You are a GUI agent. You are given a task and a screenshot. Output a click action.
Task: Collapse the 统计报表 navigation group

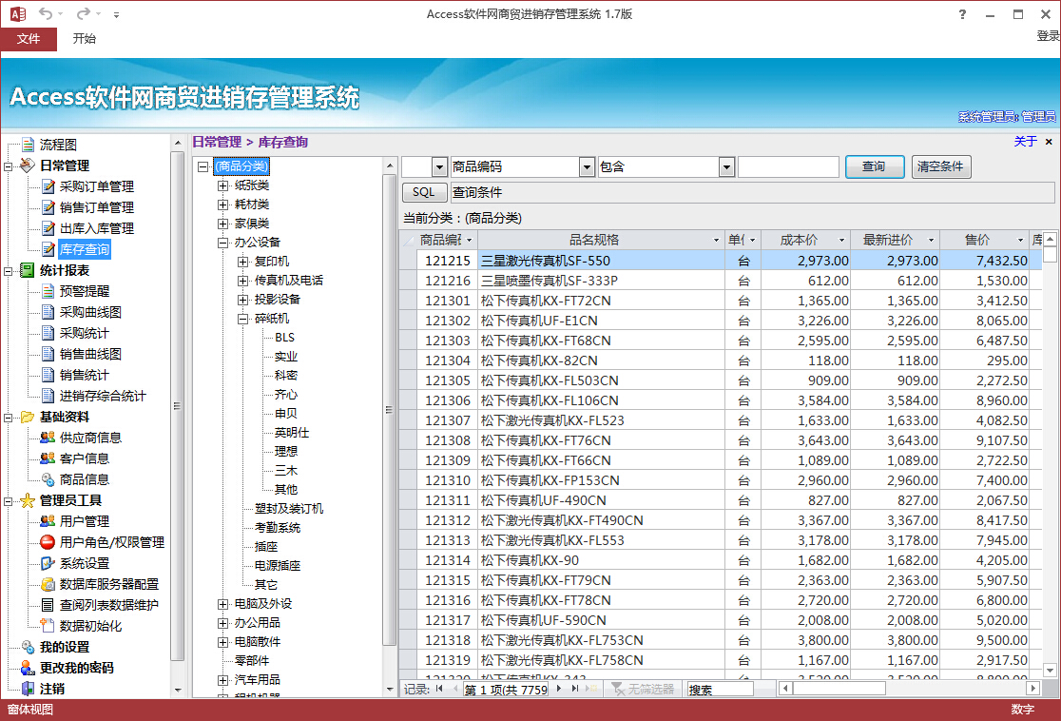click(x=9, y=271)
